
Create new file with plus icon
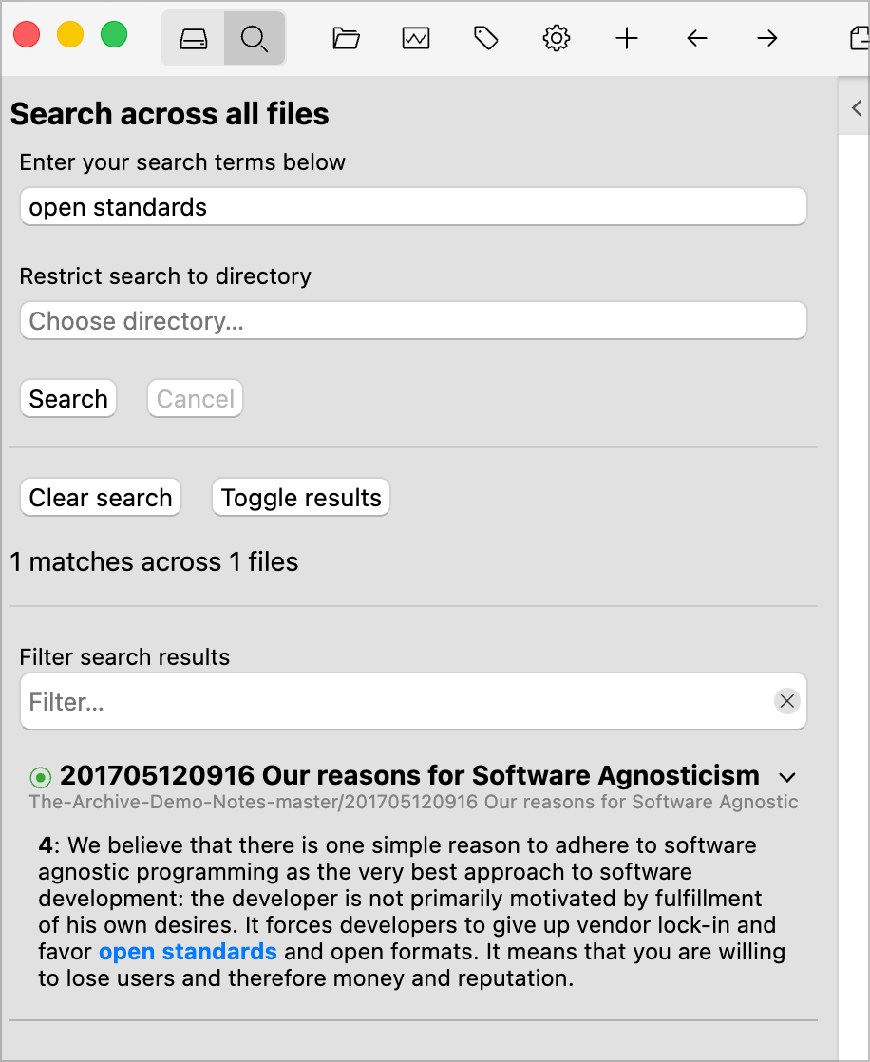tap(627, 39)
